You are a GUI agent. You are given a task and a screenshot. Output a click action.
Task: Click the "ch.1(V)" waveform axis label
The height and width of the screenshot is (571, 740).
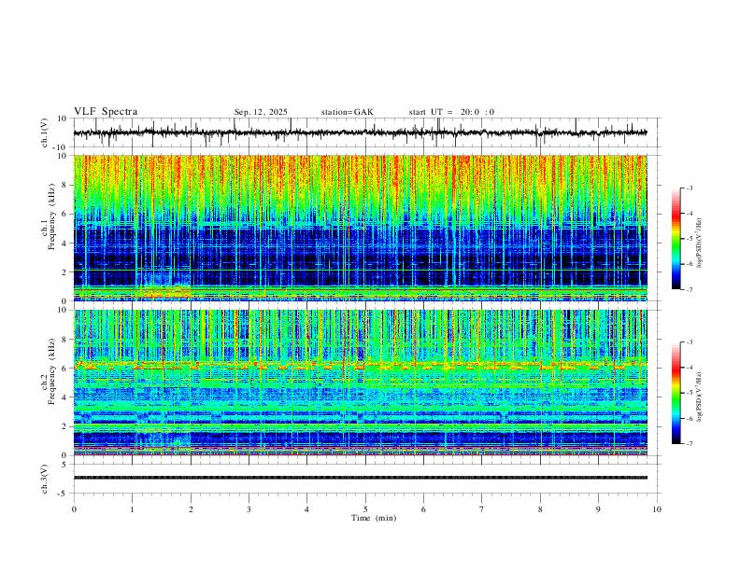45,132
